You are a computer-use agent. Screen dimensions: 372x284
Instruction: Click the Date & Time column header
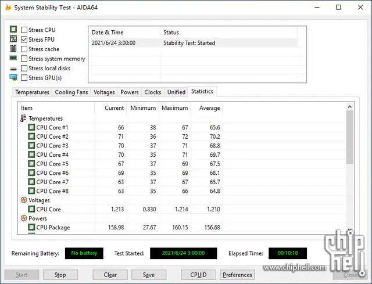click(125, 33)
